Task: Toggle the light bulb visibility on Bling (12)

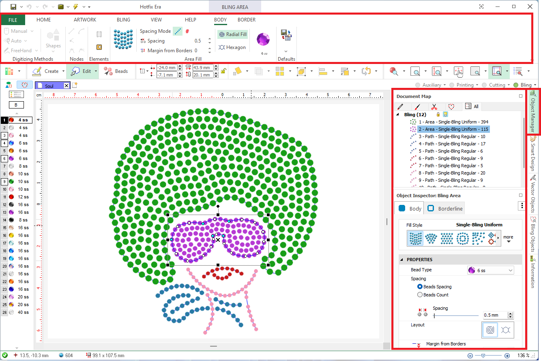Action: click(x=445, y=115)
